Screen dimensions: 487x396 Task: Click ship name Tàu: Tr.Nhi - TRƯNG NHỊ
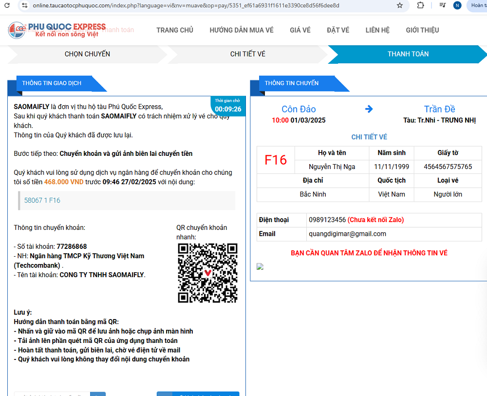pyautogui.click(x=439, y=120)
